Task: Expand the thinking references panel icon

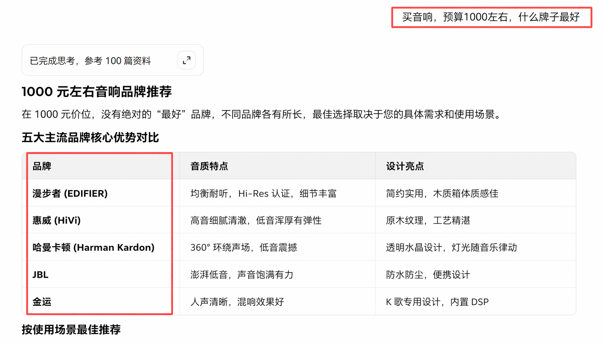Action: point(186,60)
